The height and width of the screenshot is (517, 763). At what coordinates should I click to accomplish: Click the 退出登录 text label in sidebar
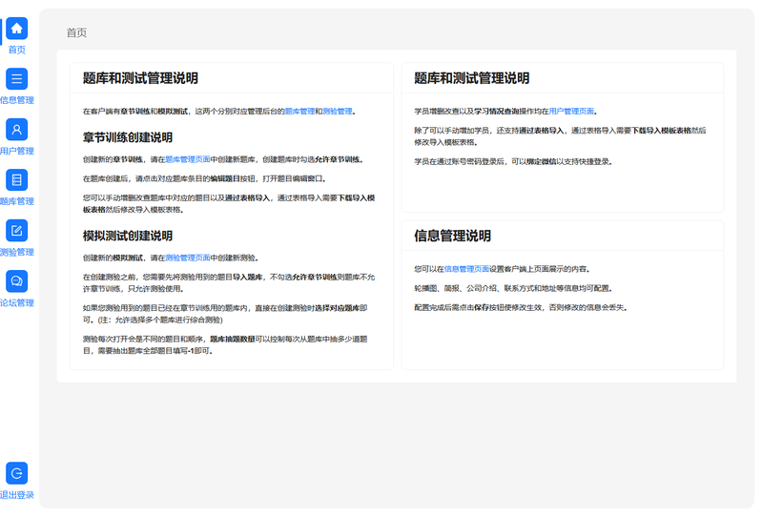click(x=16, y=494)
